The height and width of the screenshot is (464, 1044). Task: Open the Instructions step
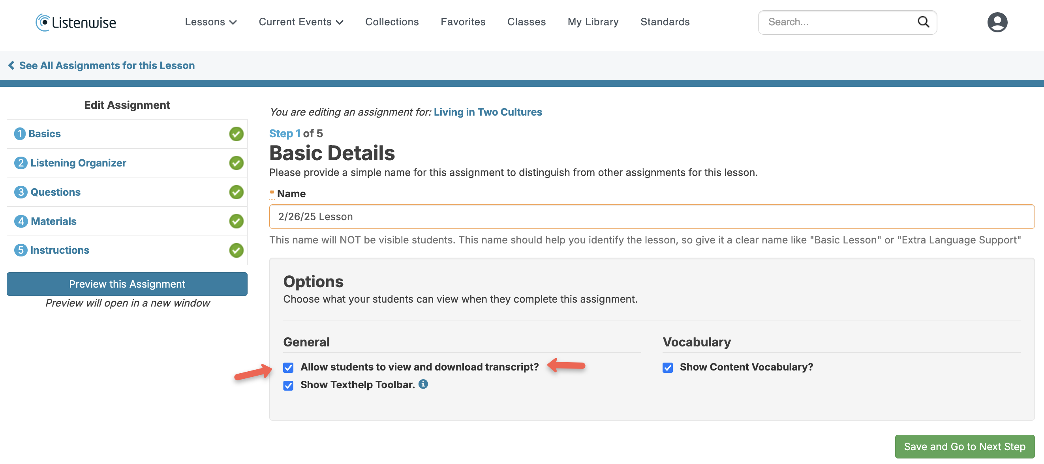click(x=127, y=251)
